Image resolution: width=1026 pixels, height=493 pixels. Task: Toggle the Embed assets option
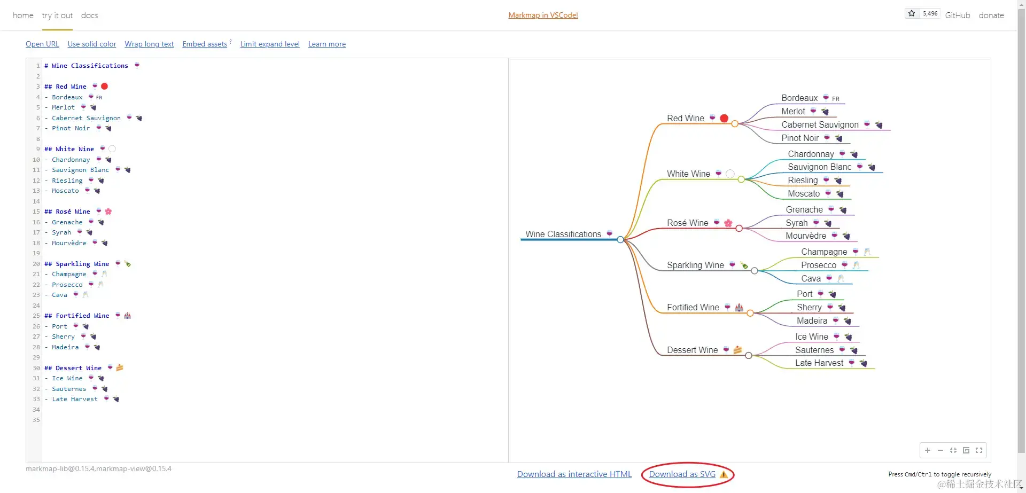pyautogui.click(x=205, y=44)
